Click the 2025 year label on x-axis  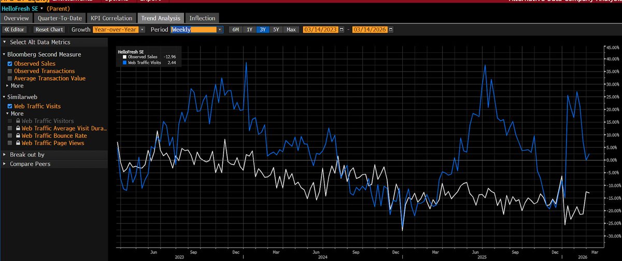pos(483,256)
